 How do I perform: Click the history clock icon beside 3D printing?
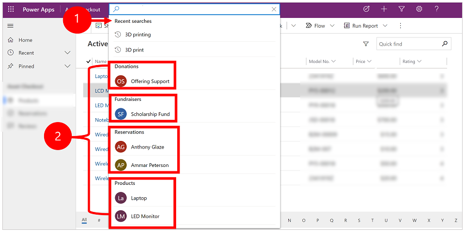(118, 35)
